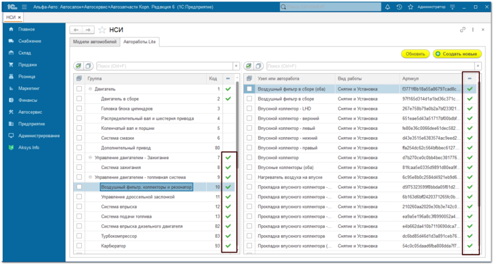Image resolution: width=494 pixels, height=265 pixels.
Task: Open service settings icon next to Администратор
Action: (x=452, y=7)
